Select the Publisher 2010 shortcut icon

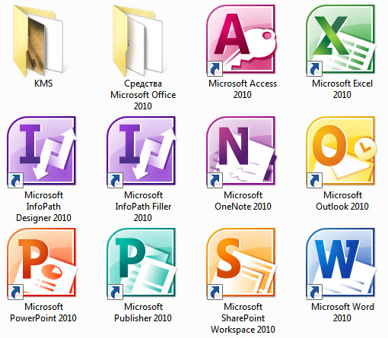(x=142, y=264)
